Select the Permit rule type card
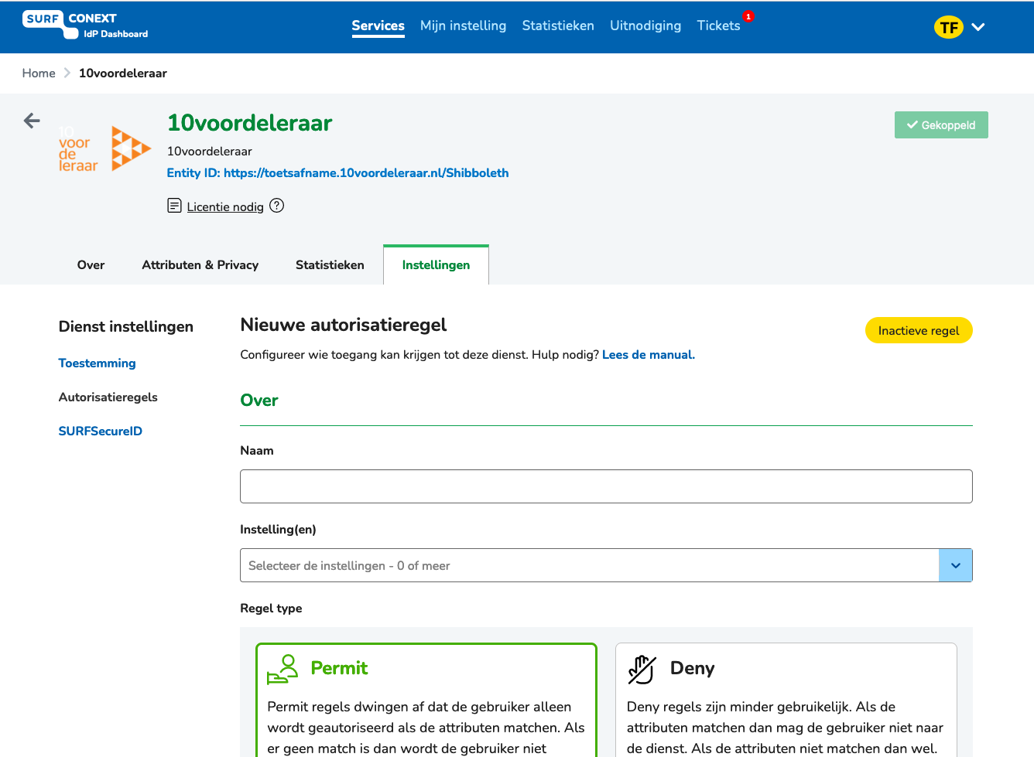The image size is (1034, 757). click(x=426, y=700)
